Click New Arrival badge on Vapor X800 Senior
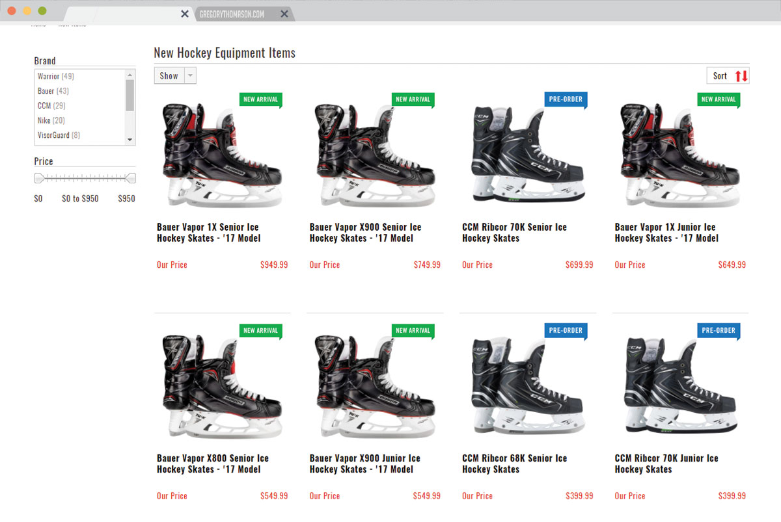This screenshot has width=781, height=522. (x=260, y=330)
